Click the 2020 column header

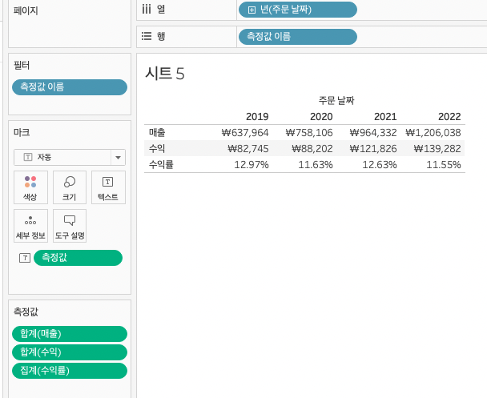point(321,117)
